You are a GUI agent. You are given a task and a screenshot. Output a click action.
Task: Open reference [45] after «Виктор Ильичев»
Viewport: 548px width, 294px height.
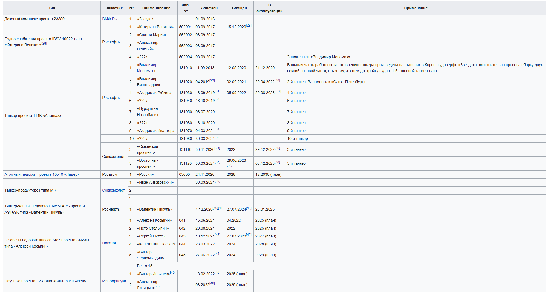[173, 272]
